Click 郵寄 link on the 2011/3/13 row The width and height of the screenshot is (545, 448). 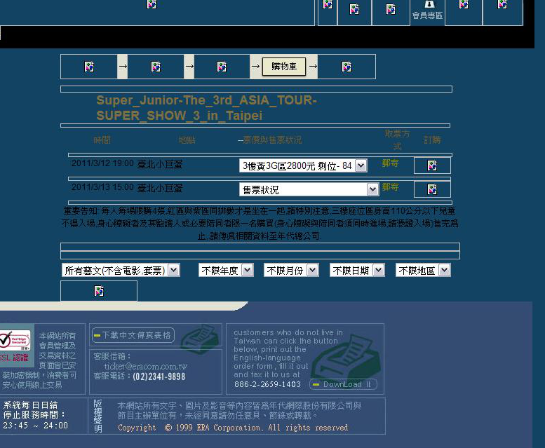coord(390,186)
